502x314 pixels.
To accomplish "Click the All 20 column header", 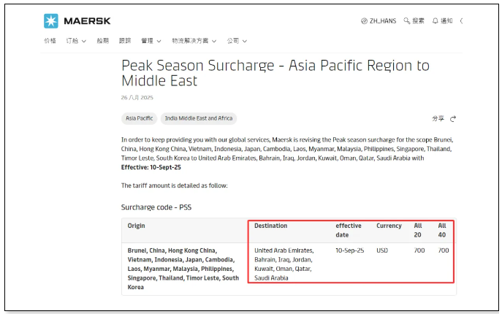I will (418, 230).
